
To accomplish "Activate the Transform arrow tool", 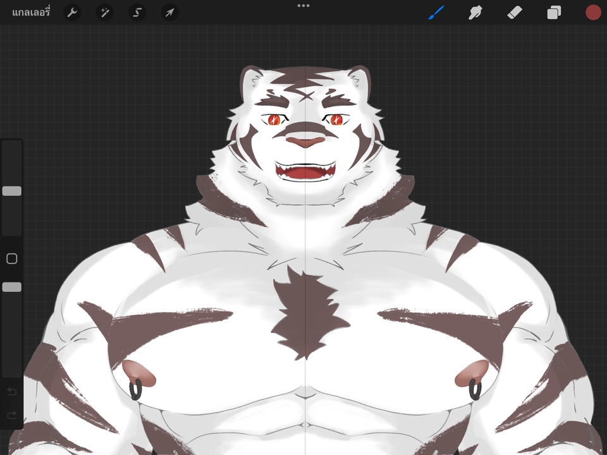I will click(x=169, y=13).
